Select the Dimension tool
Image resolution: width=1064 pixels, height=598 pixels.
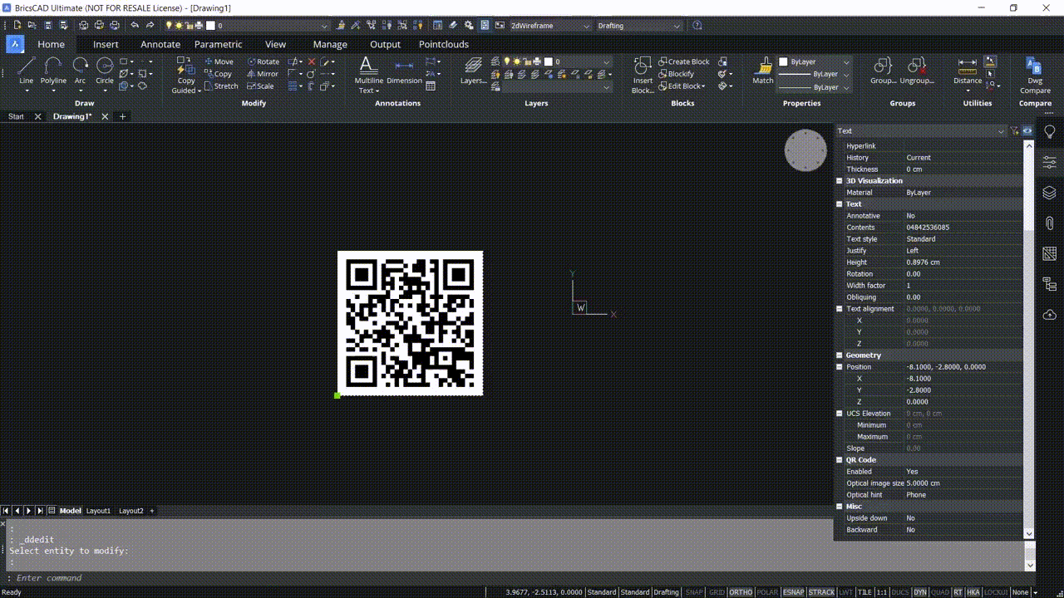coord(404,73)
